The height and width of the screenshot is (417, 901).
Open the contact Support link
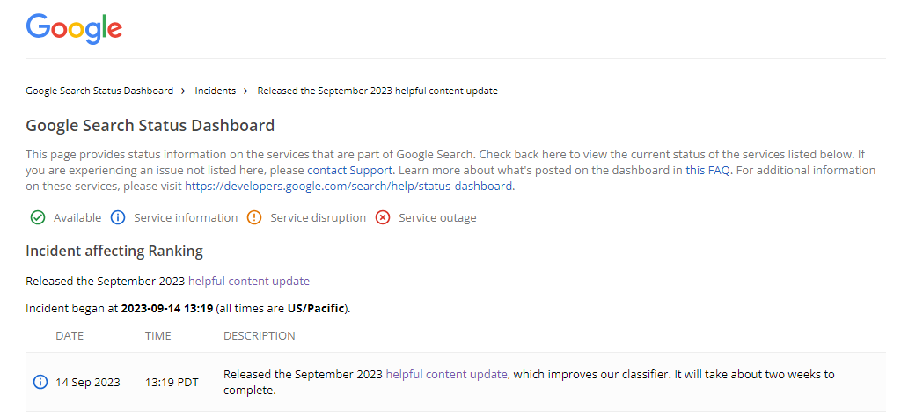coord(350,171)
